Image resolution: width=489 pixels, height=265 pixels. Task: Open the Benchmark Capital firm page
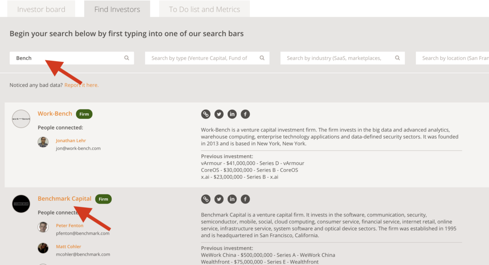coord(64,198)
